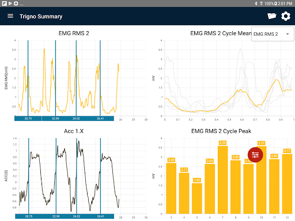Tap the battery indicator in status bar

point(276,3)
